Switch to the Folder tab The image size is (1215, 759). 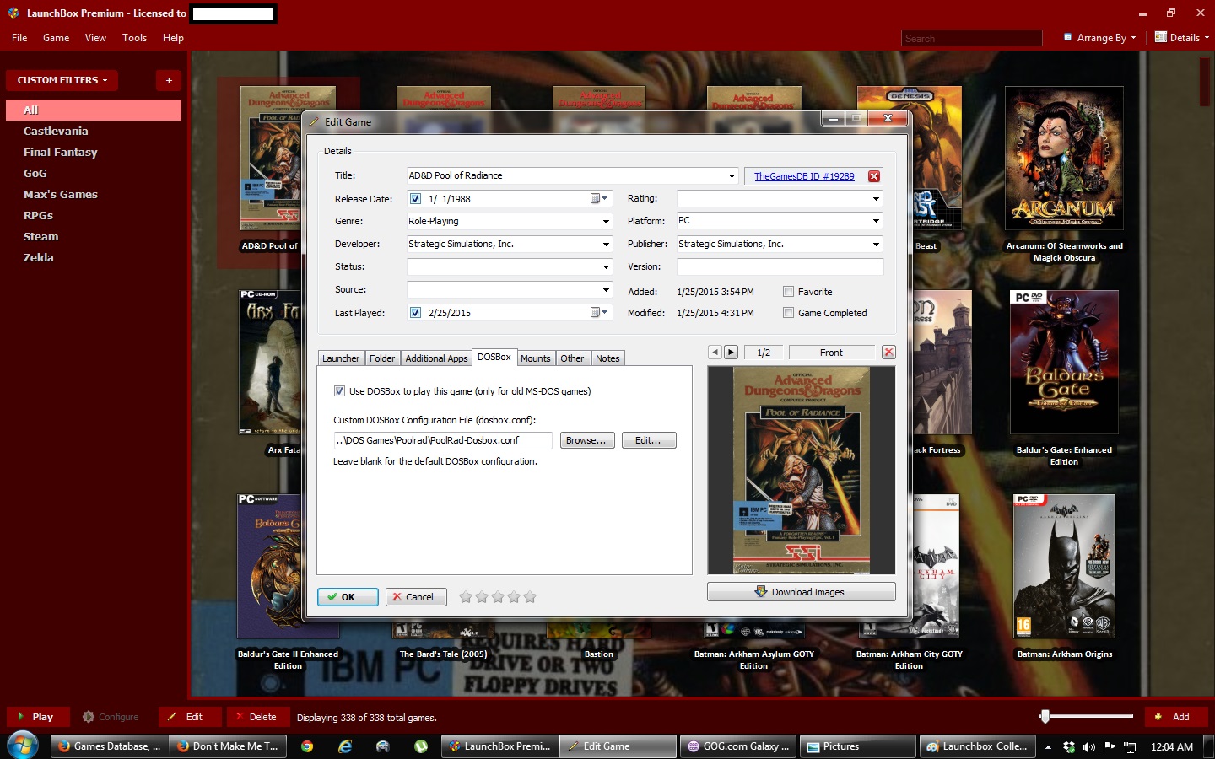(x=382, y=358)
